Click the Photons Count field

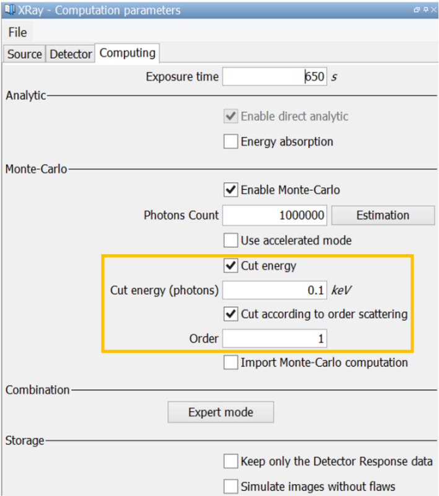point(274,216)
